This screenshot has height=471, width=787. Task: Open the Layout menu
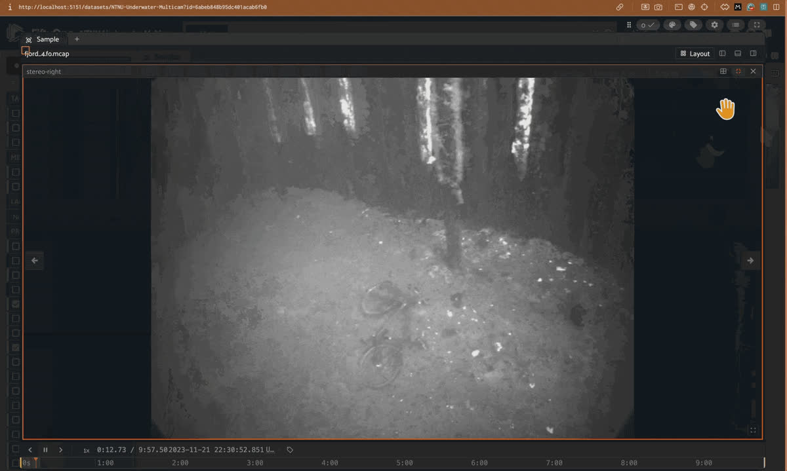click(695, 54)
